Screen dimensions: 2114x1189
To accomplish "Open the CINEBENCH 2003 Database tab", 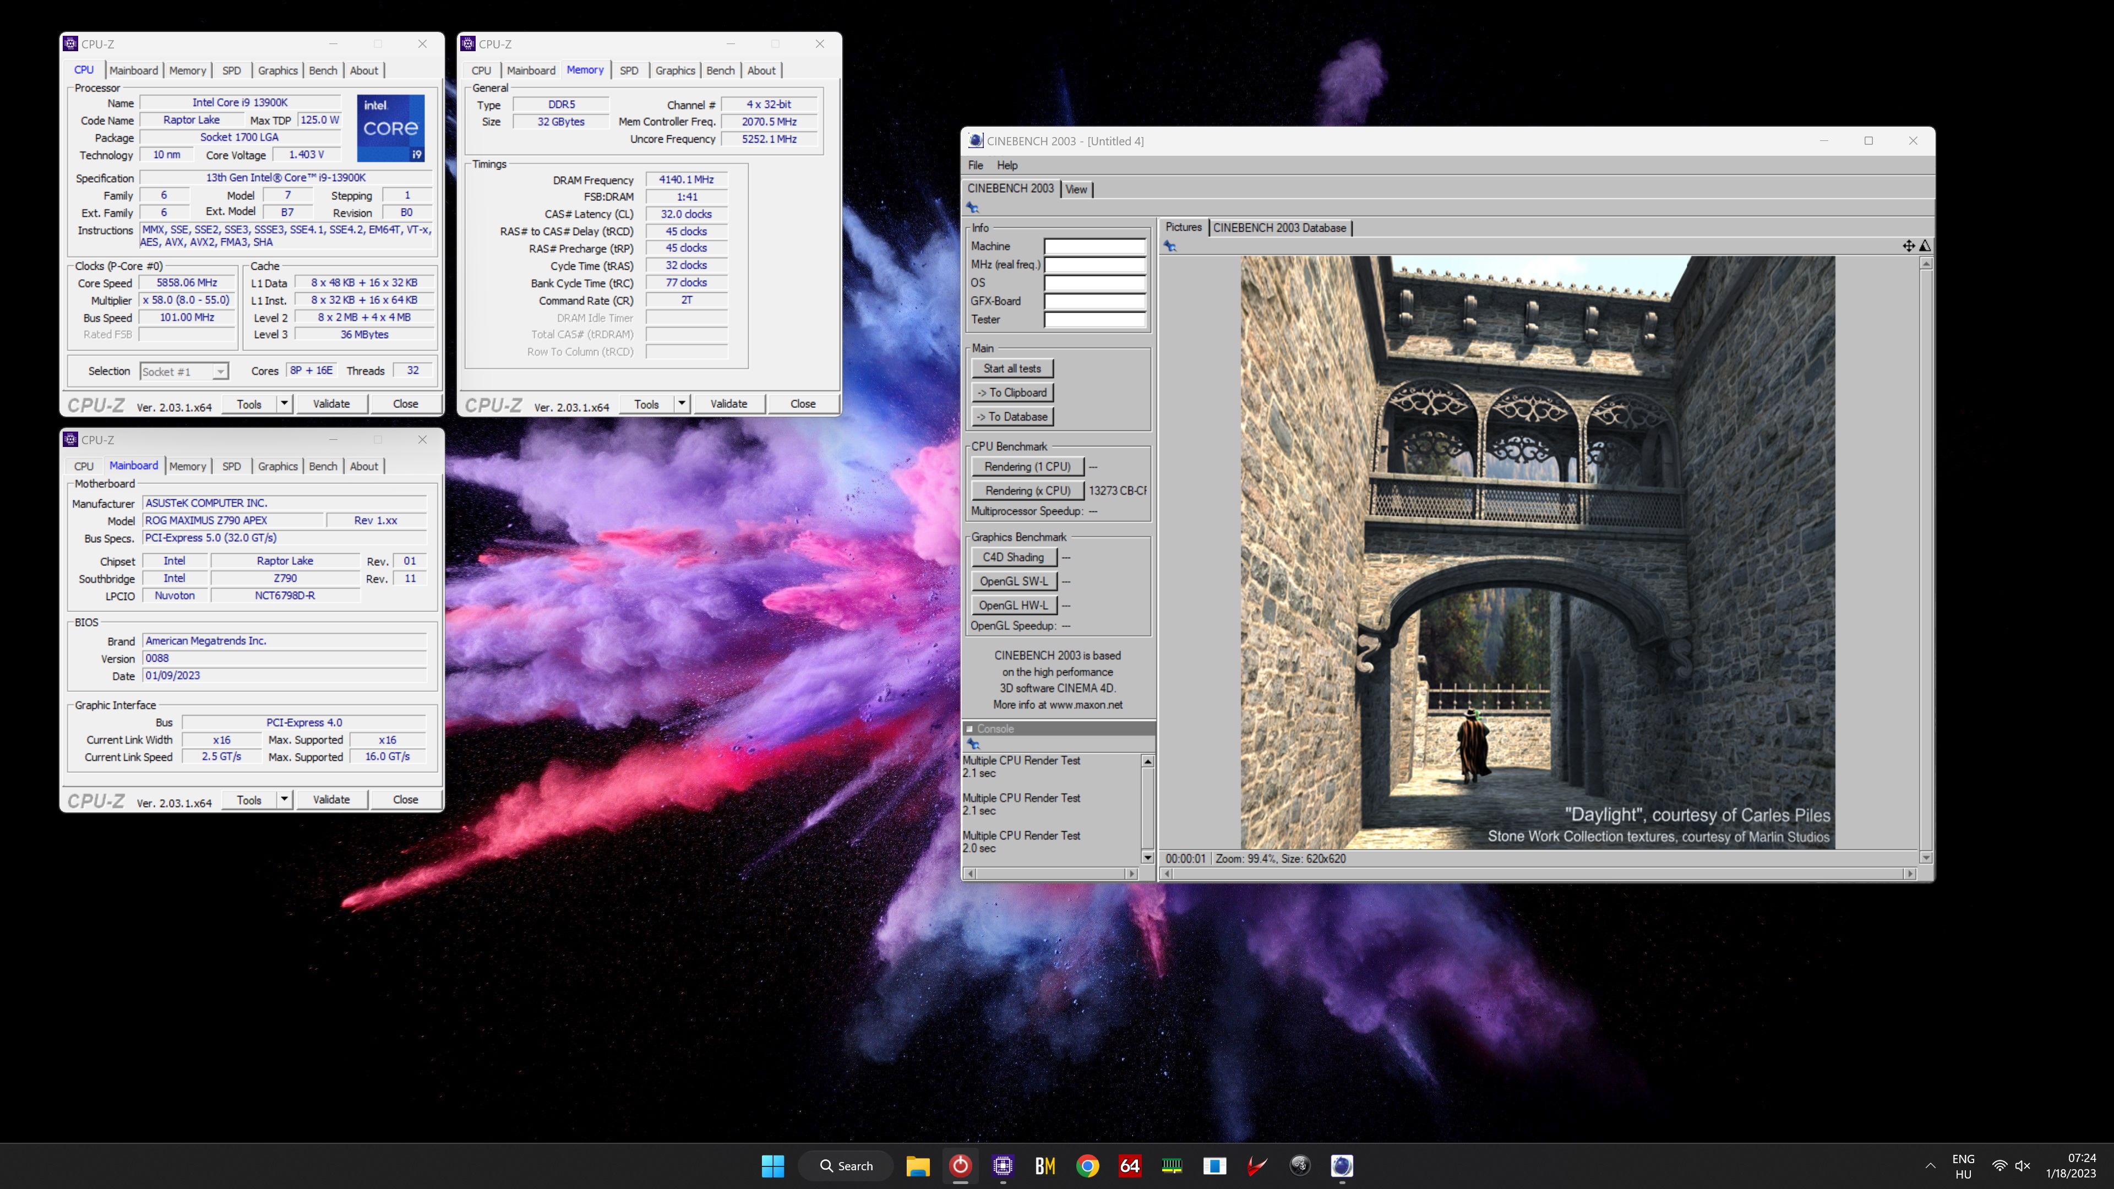I will (1279, 228).
